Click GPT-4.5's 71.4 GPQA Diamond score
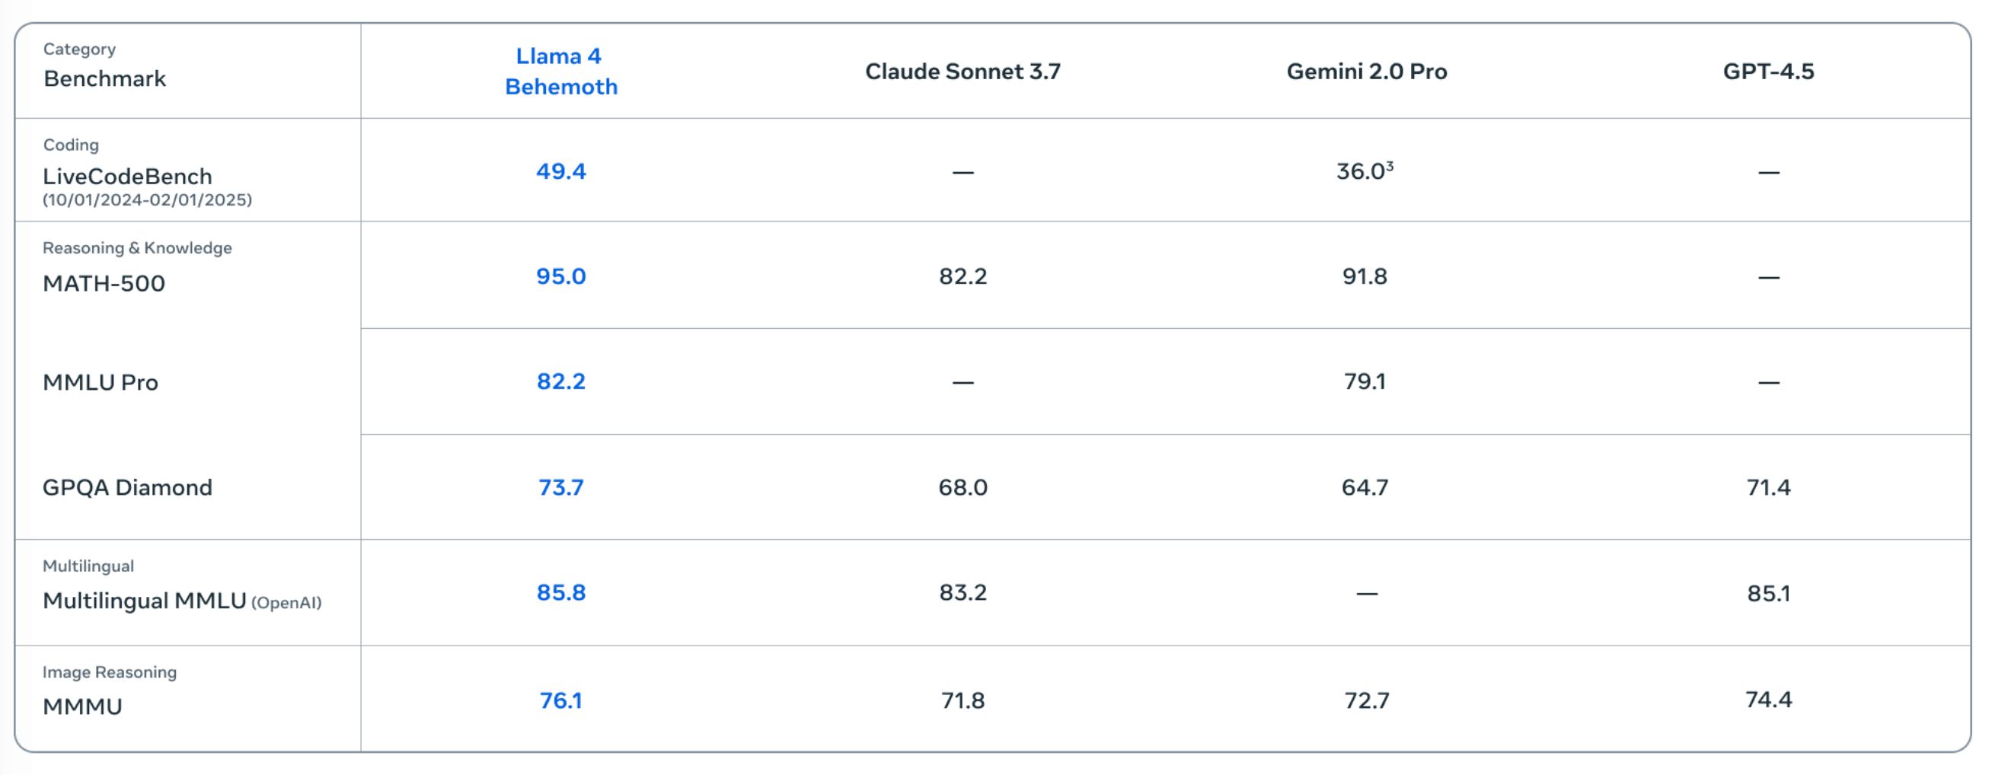 1769,487
